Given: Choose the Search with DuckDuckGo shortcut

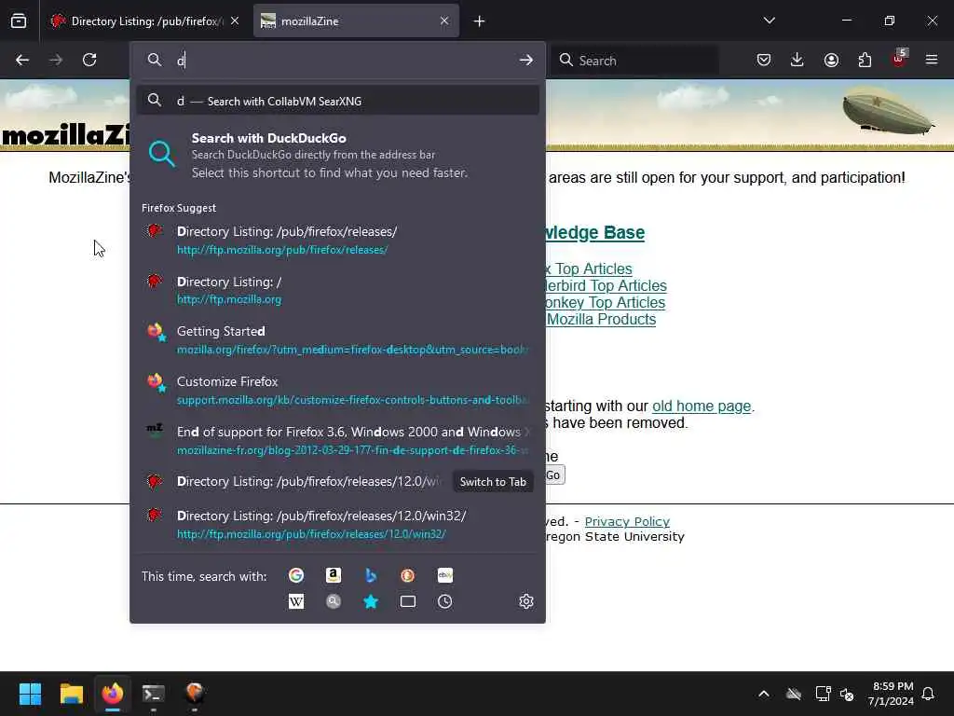Looking at the screenshot, I should 337,155.
